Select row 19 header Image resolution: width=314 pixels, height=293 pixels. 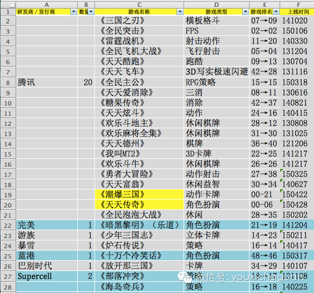[8, 195]
